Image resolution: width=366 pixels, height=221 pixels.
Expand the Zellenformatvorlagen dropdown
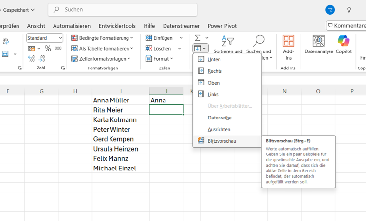[x=101, y=59]
